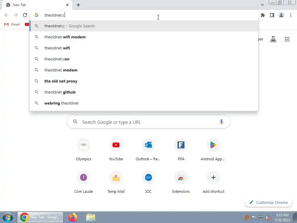
Task: Choose the "theoldnet github" suggestion
Action: click(144, 92)
